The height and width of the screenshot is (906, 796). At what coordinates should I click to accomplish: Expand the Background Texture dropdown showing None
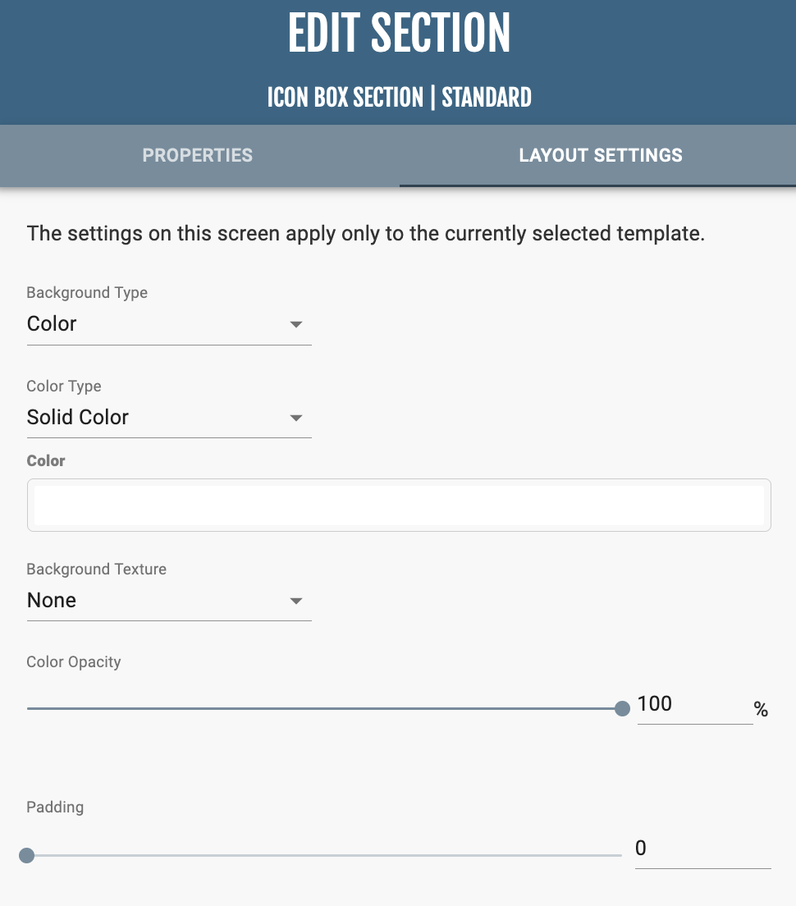coord(156,601)
